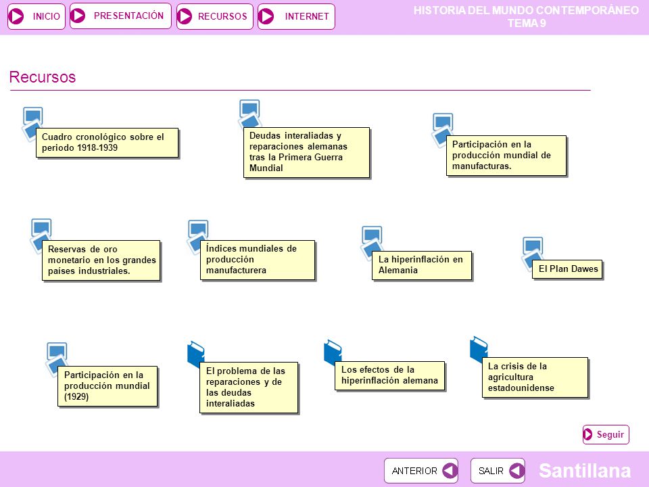Click the play arrow icon on RECURSOS
This screenshot has height=487, width=649.
[x=185, y=16]
